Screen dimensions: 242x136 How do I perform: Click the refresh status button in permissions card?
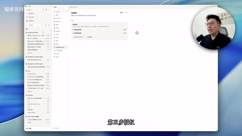pyautogui.click(x=90, y=37)
